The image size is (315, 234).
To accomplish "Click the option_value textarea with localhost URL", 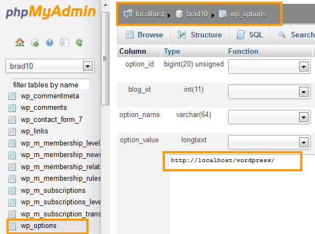I will coord(242,194).
